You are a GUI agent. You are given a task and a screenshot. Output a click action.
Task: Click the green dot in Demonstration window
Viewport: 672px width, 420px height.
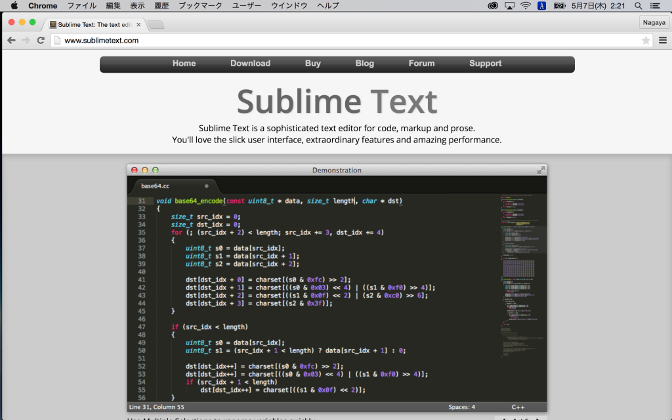pos(156,170)
